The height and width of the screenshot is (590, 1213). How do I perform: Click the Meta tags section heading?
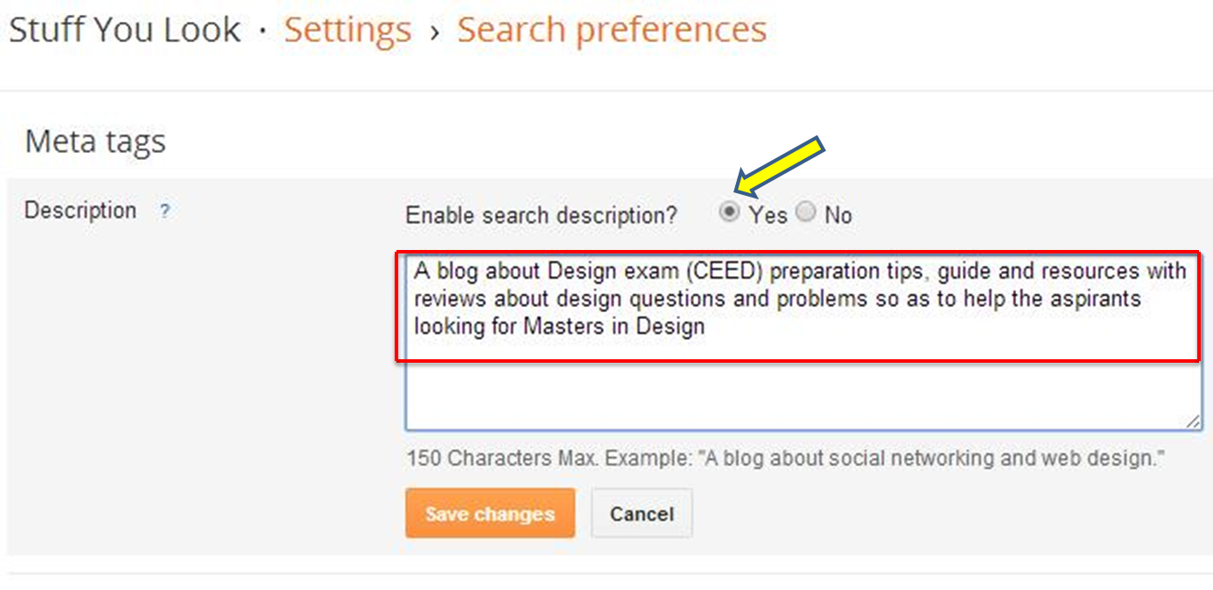click(x=95, y=142)
